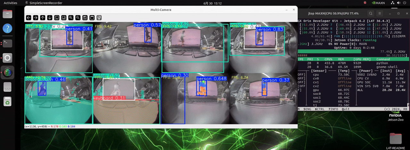Viewport: 410px width, 150px height.
Task: Open the NVIDIA MAXN power mode indicator
Action: pyautogui.click(x=378, y=3)
